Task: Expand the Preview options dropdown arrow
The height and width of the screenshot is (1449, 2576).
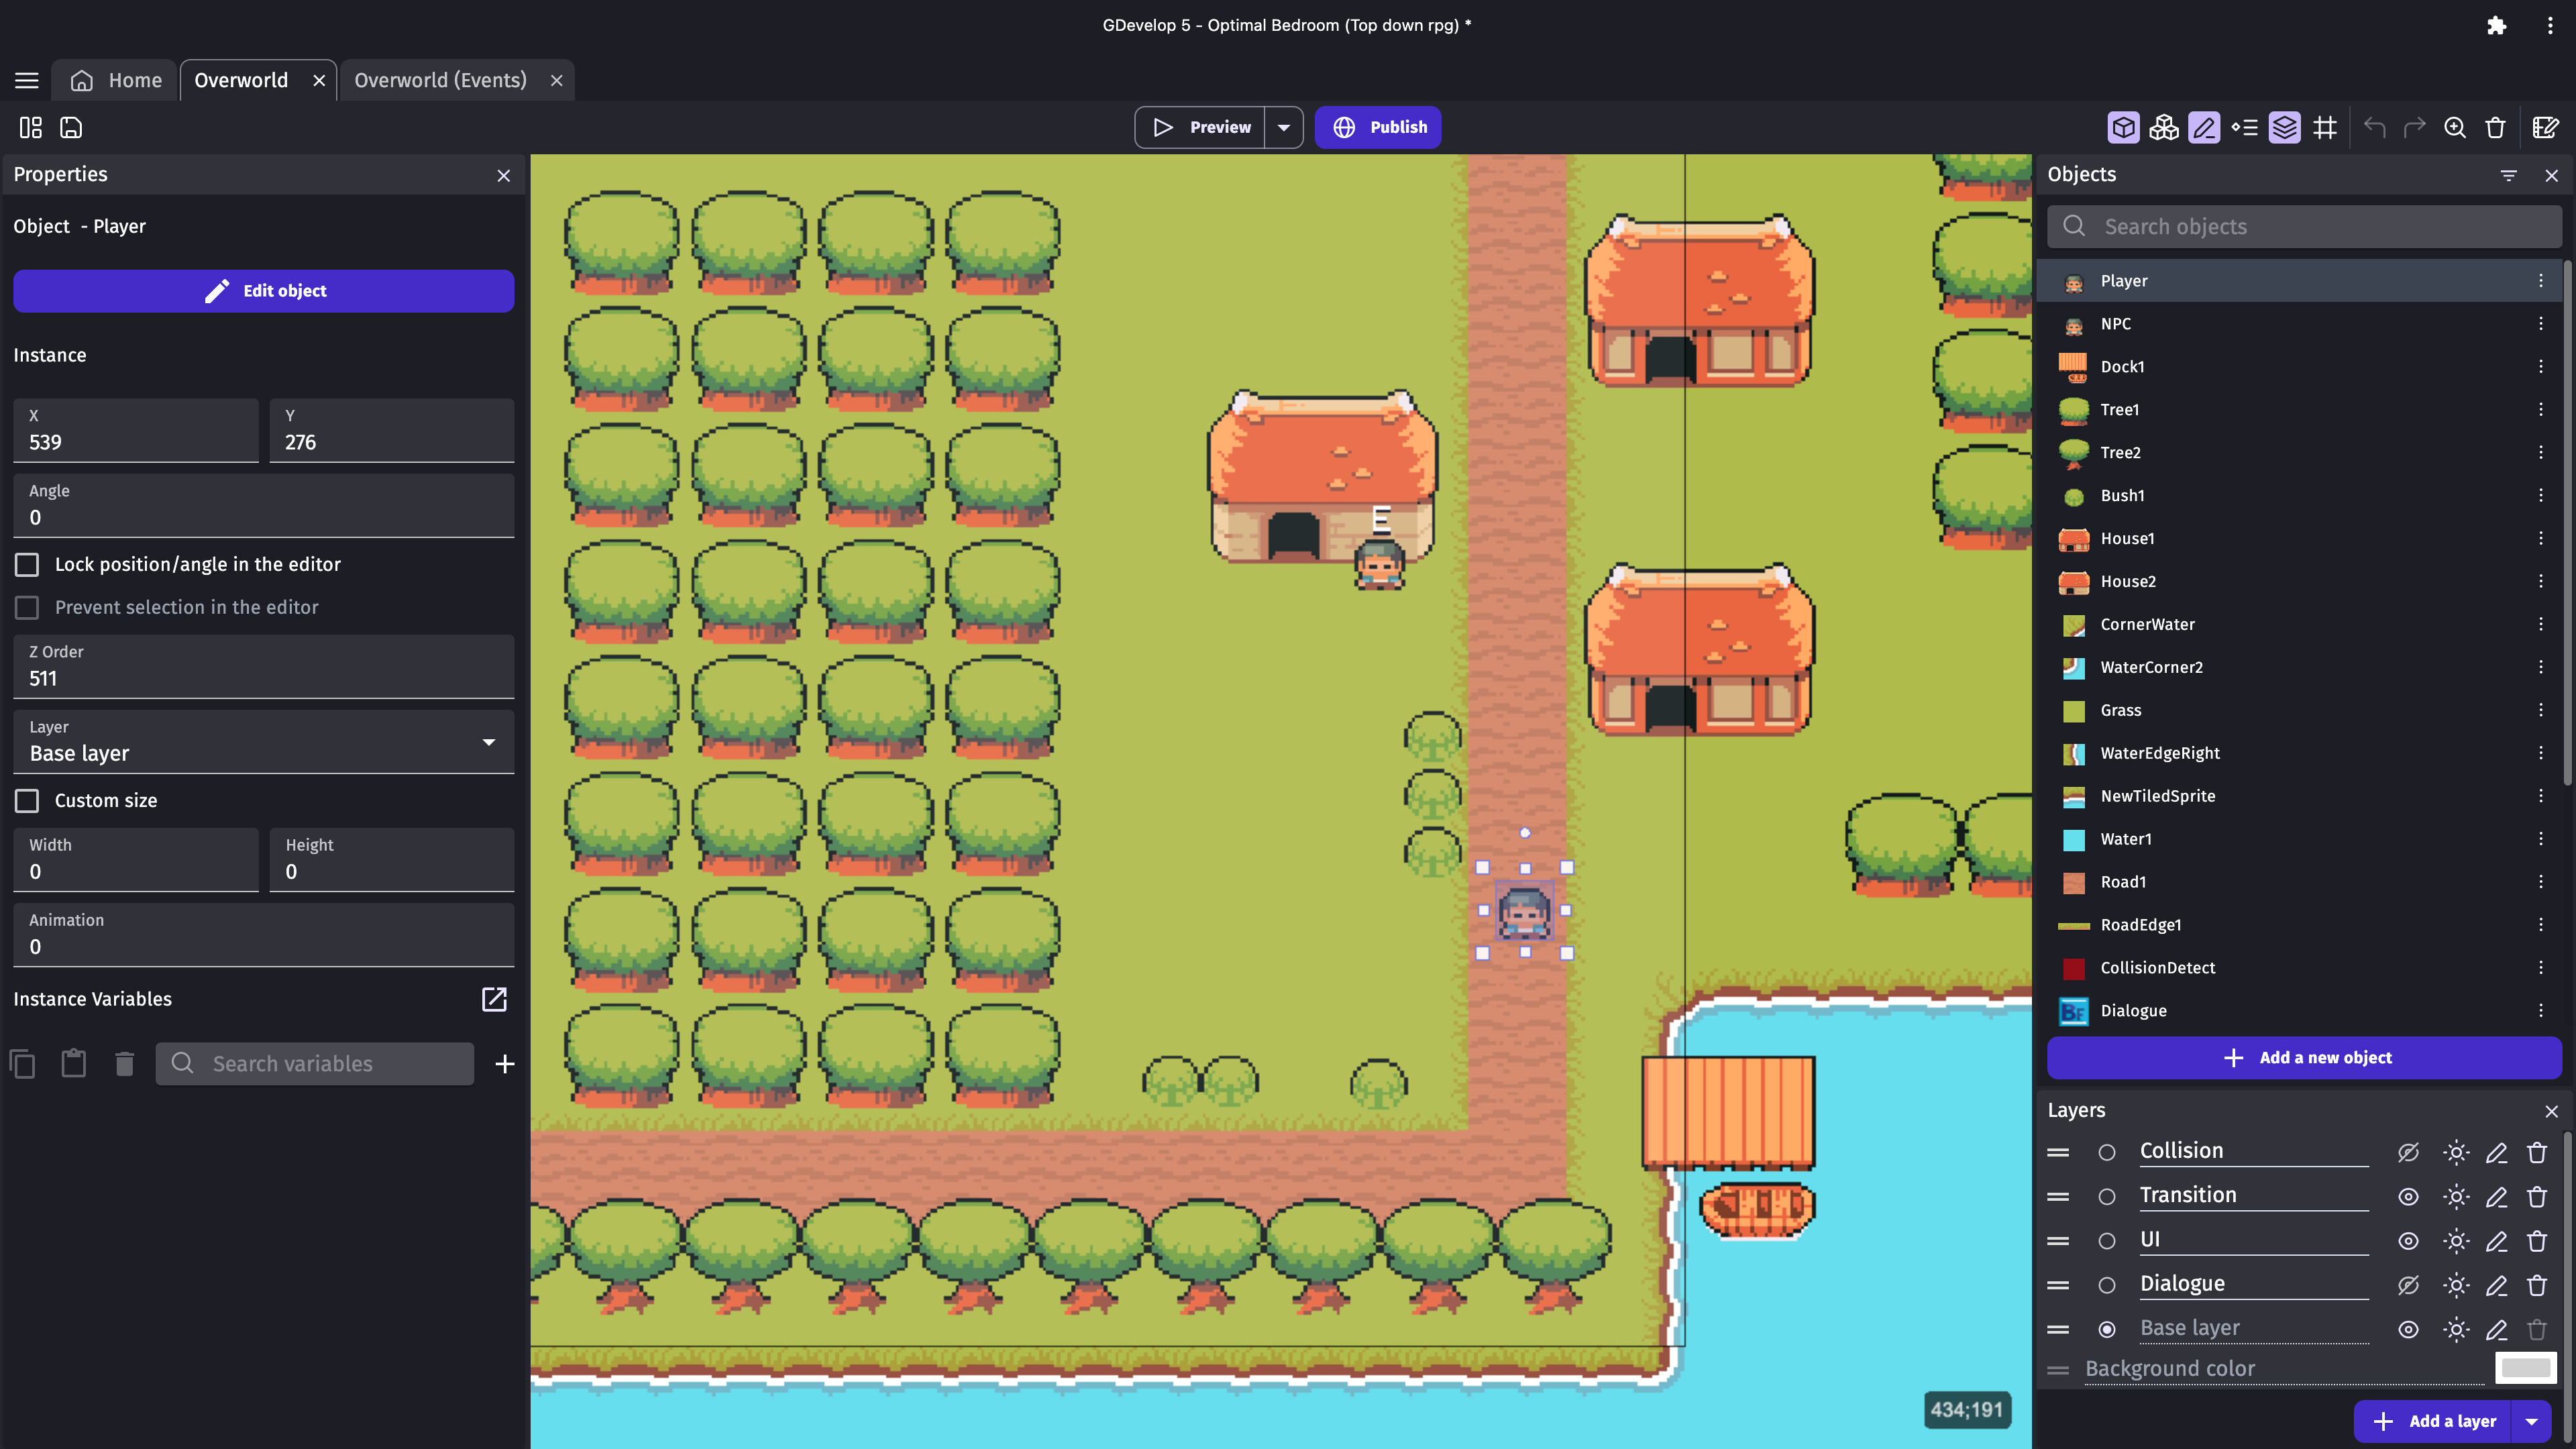Action: [1284, 127]
